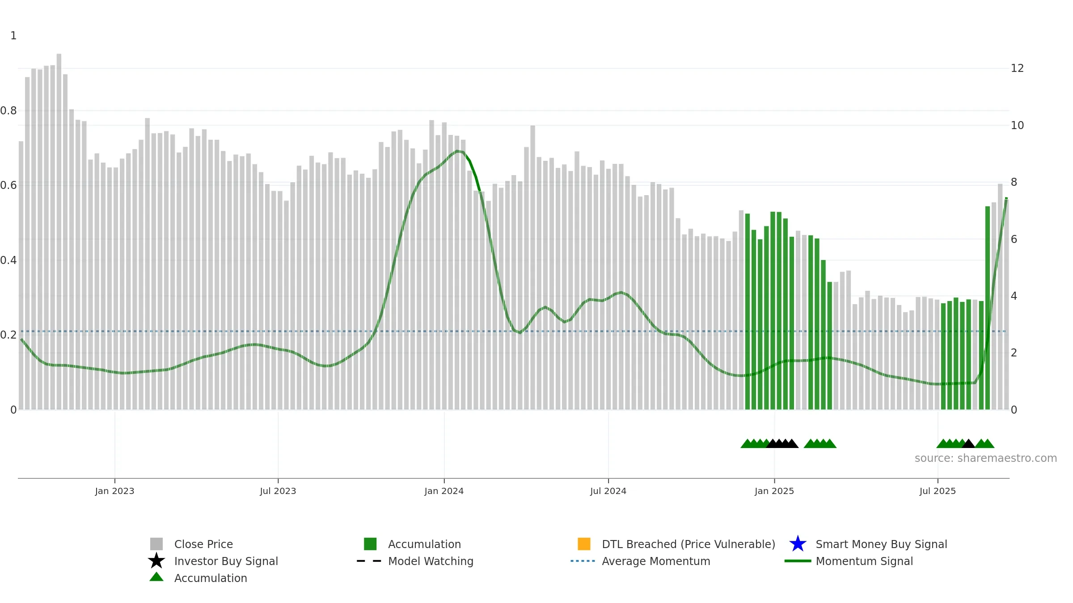
Task: Click the dotted Average Momentum legend line
Action: (x=583, y=561)
